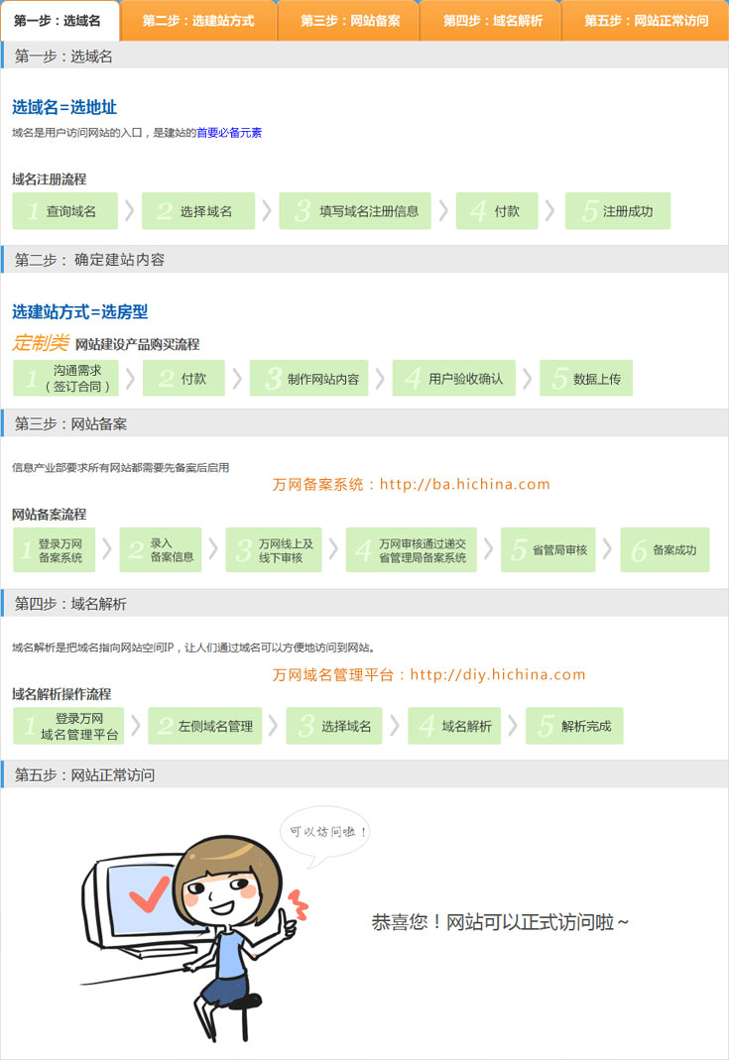
Task: Click the 第二步：确定建站内容 section header
Action: [365, 260]
